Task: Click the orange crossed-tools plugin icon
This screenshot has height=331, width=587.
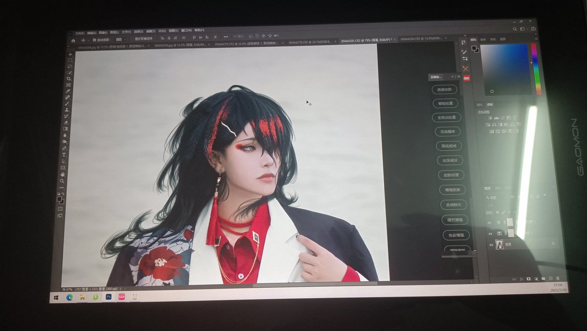Action: 466,68
